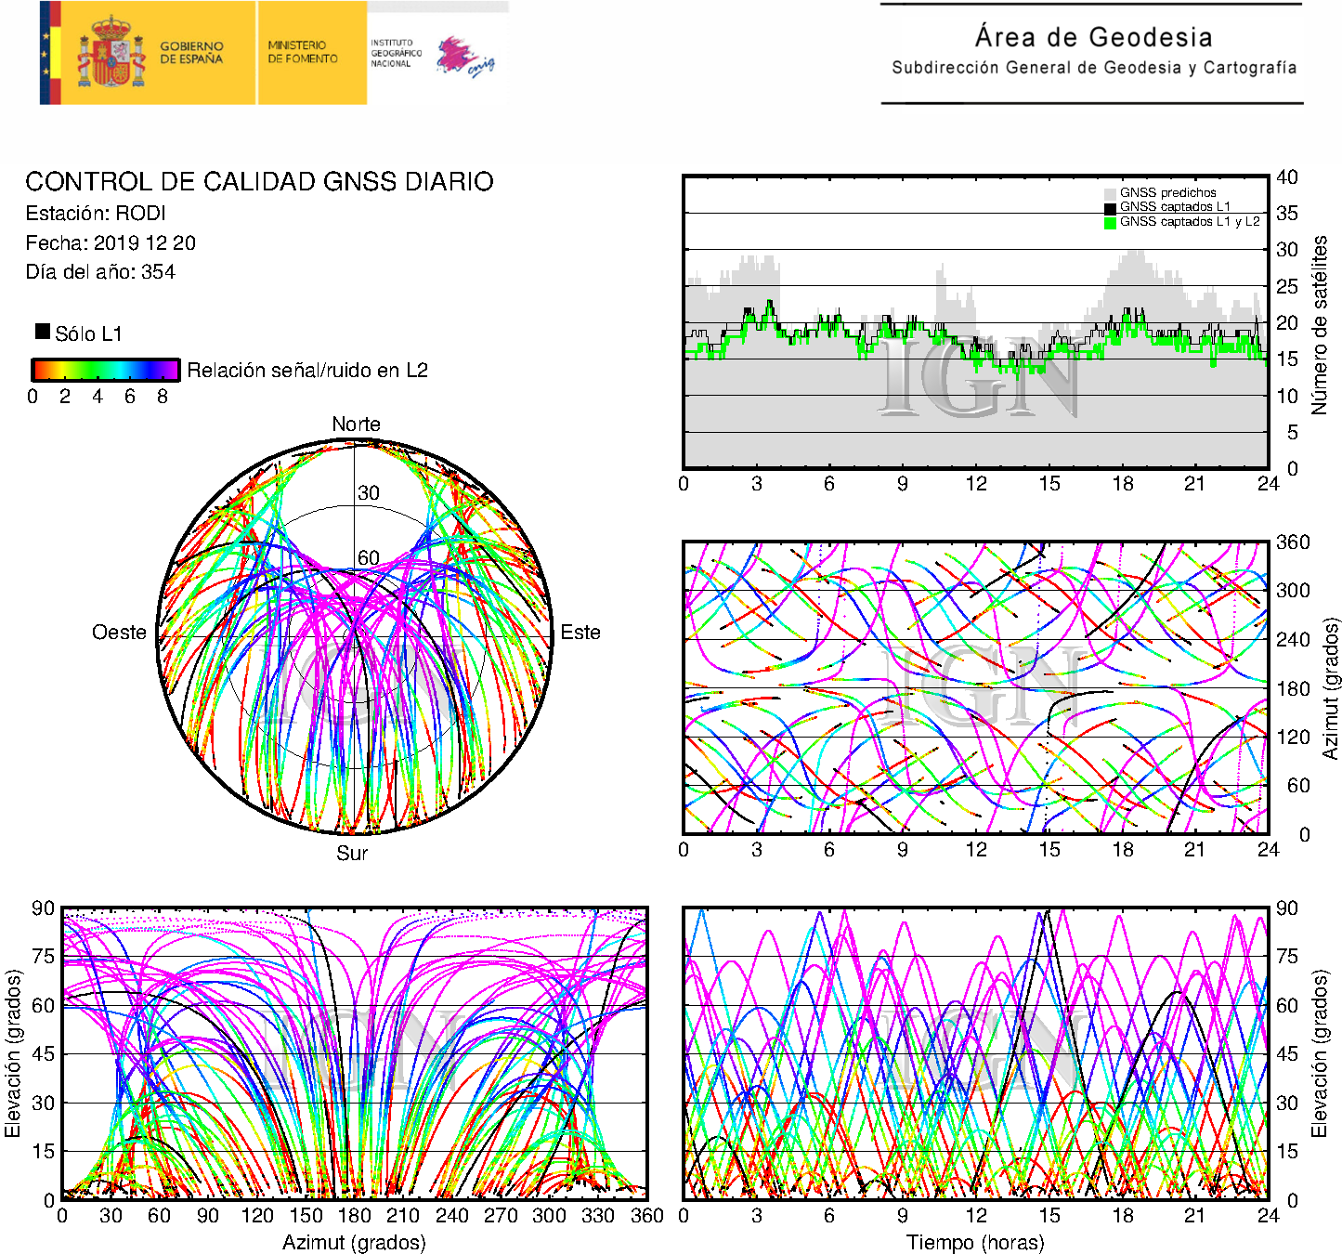This screenshot has height=1254, width=1342.
Task: Click the Tiempo (horas) axis label
Action: click(x=975, y=1242)
